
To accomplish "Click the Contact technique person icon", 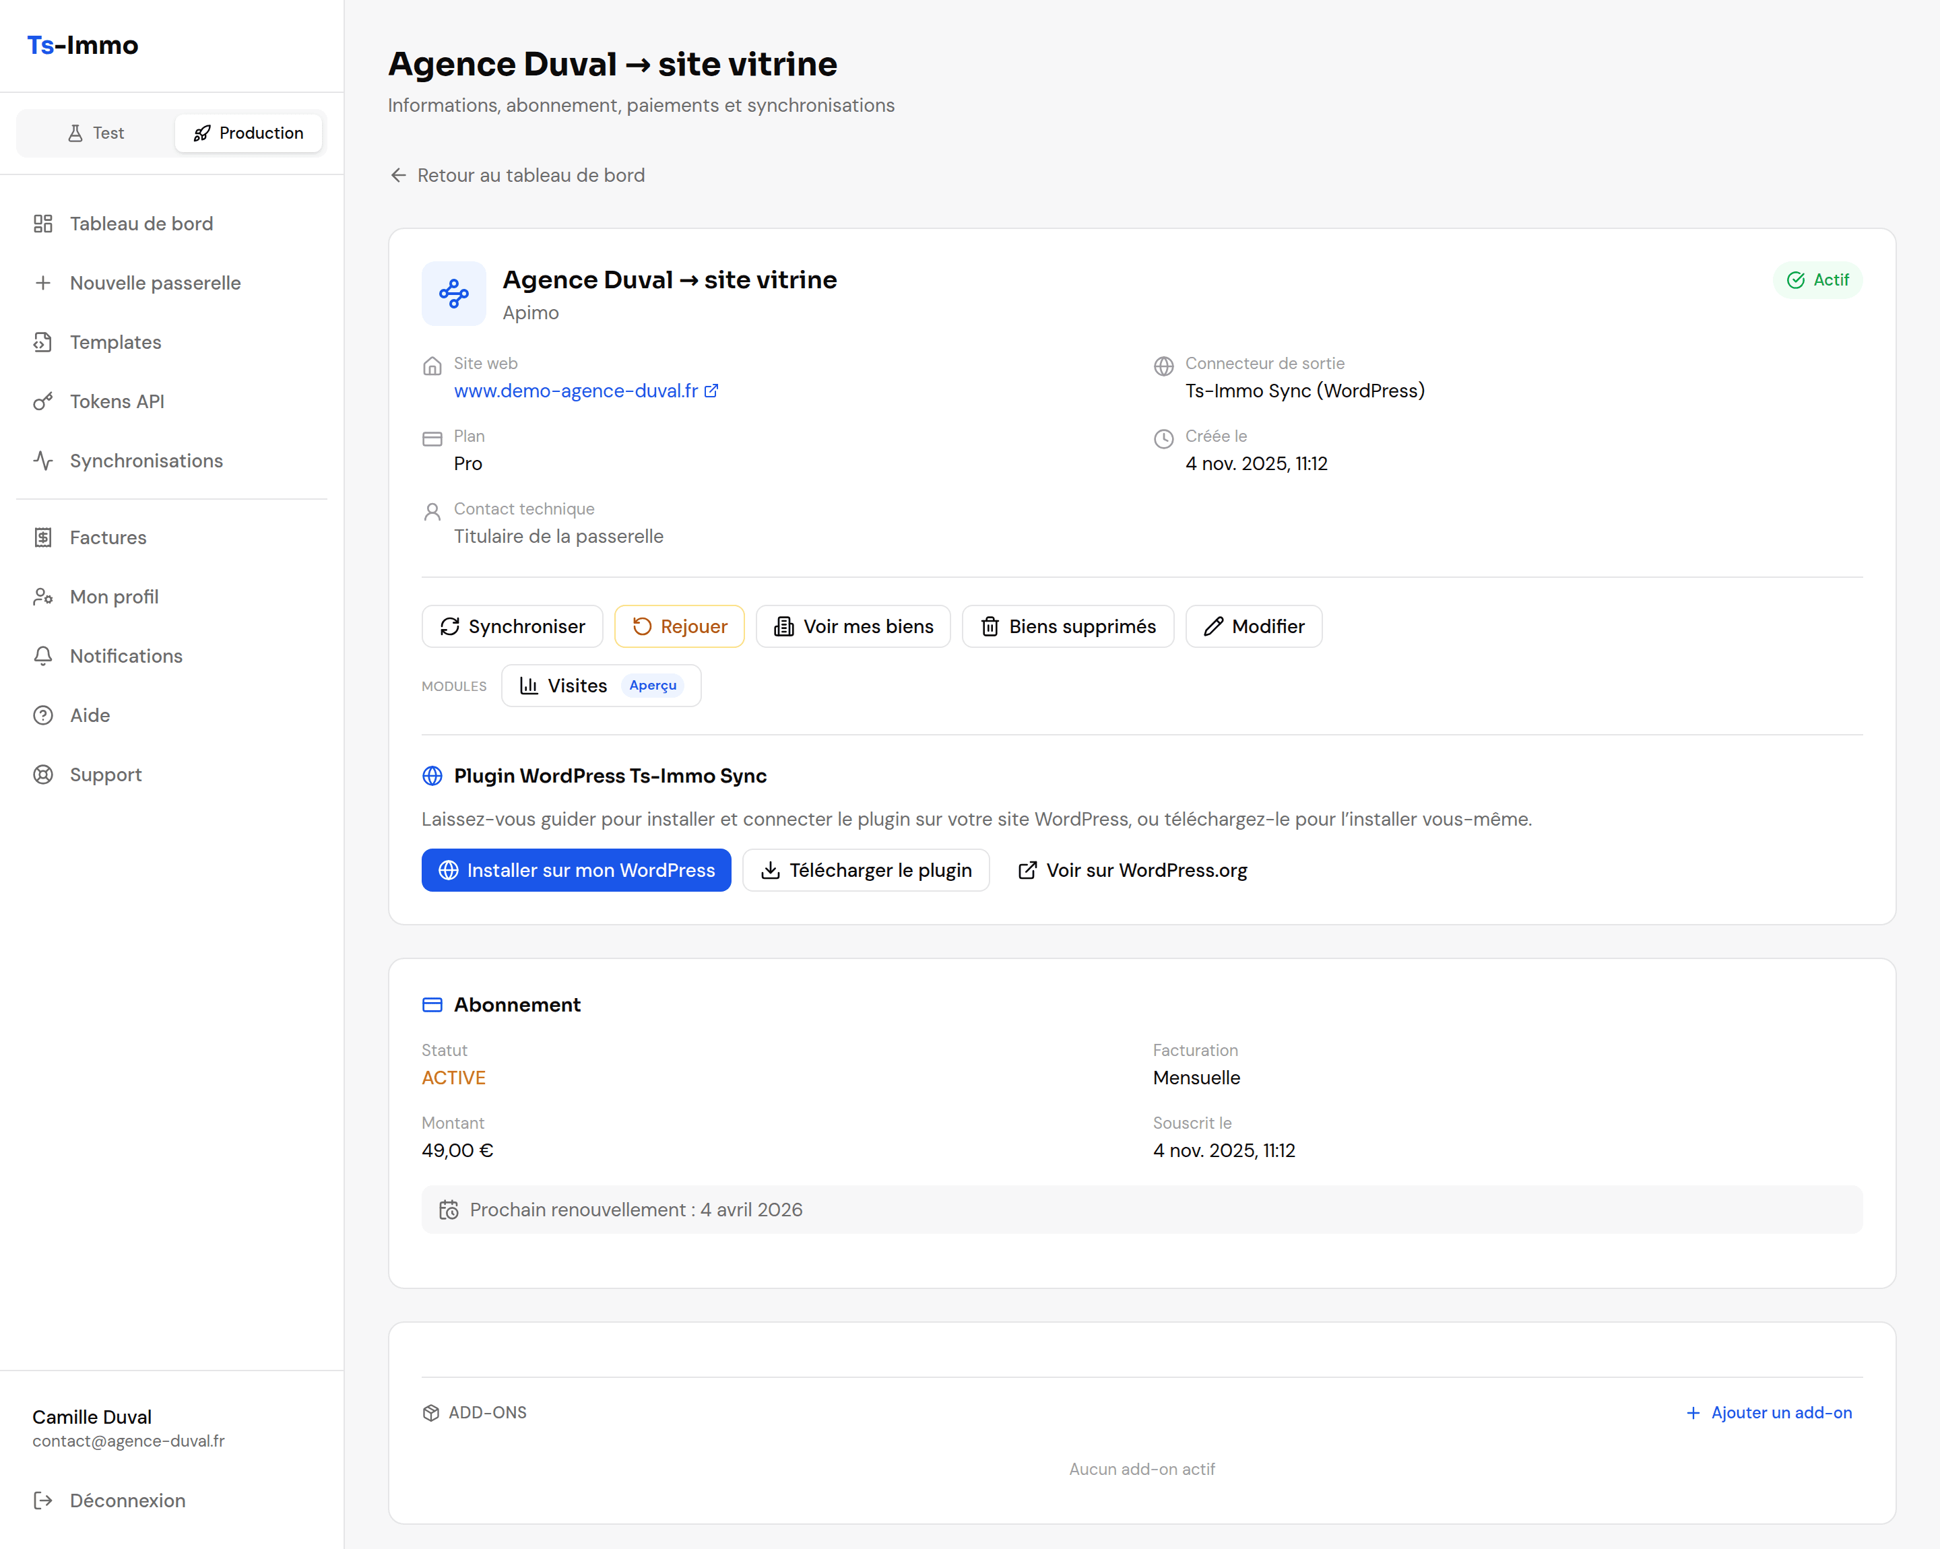I will (x=433, y=512).
